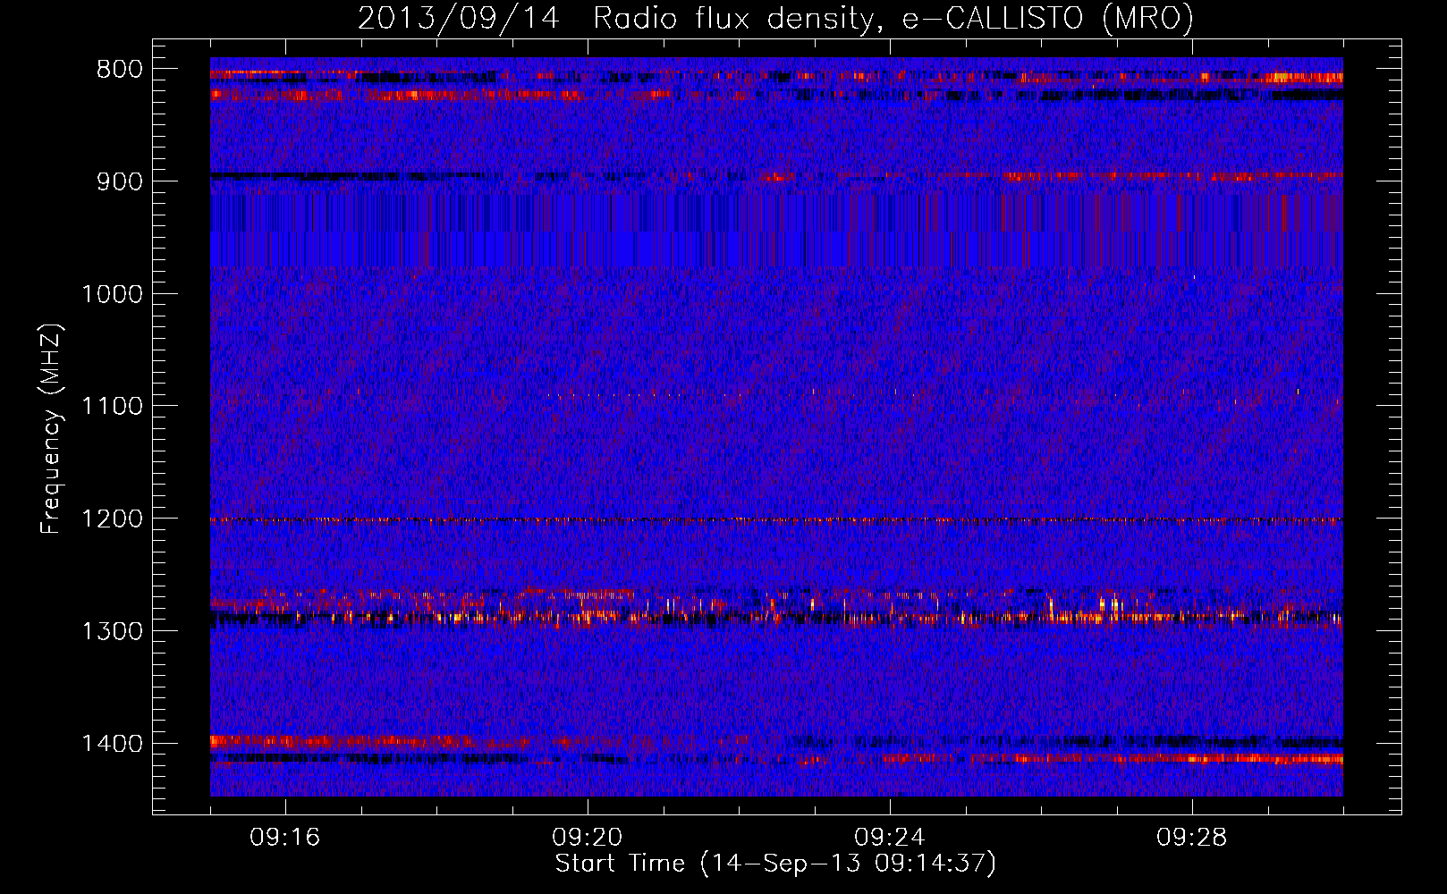
Task: Click the "Start Time (14-Sep-13 09:14:37)" label
Action: [x=775, y=864]
